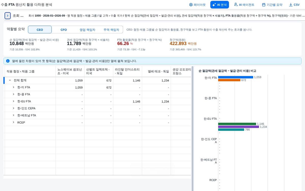
Task: Click the 순 절감액 비교 chart title
Action: [x=227, y=71]
